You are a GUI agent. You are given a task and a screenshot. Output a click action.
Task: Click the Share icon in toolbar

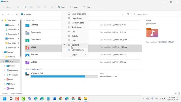point(45,7)
